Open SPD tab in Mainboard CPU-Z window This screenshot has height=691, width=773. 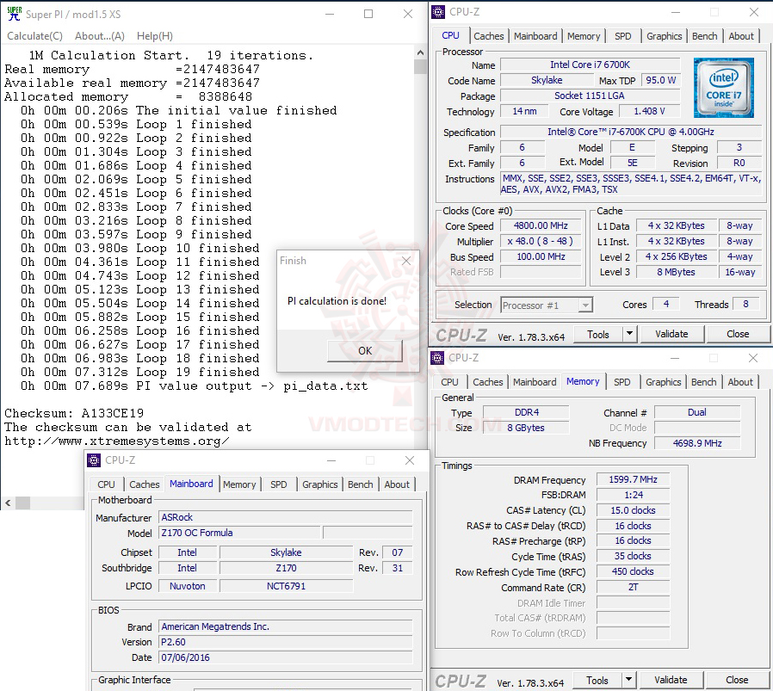point(279,485)
